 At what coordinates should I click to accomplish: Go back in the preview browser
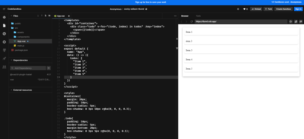coord(181,21)
